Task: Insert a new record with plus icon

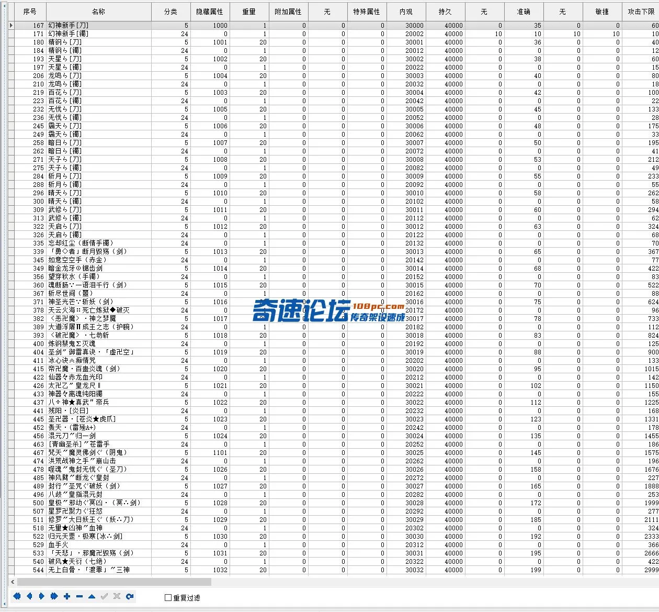Action: tap(67, 596)
